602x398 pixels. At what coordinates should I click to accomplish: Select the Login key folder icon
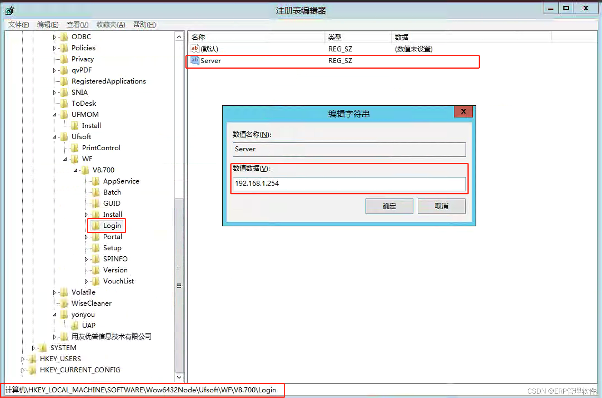point(96,226)
